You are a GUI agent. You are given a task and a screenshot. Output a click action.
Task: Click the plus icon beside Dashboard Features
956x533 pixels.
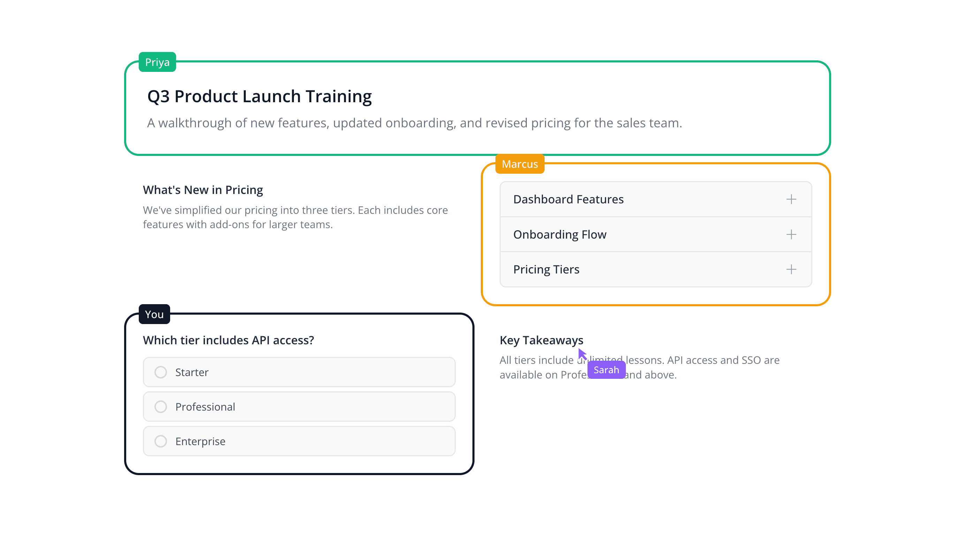click(x=791, y=199)
